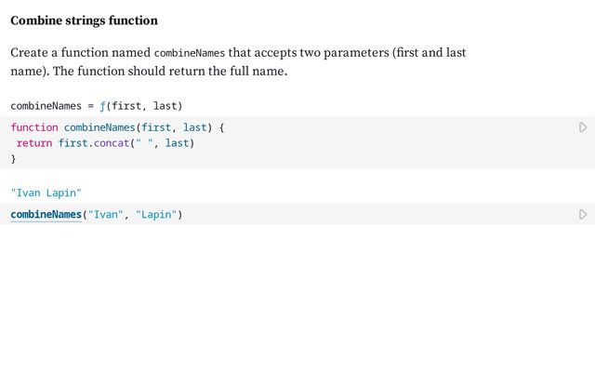Run the combineNames function definition cell

coord(583,127)
